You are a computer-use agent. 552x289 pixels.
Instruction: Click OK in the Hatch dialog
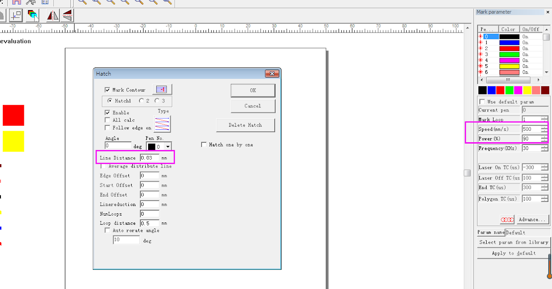click(x=253, y=90)
